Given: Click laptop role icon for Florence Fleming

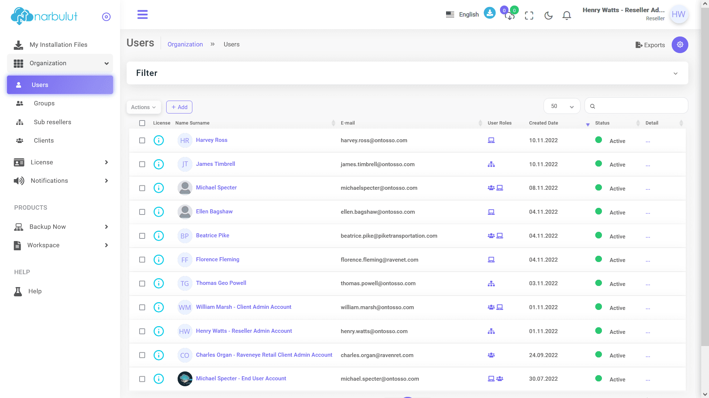Looking at the screenshot, I should click(491, 260).
